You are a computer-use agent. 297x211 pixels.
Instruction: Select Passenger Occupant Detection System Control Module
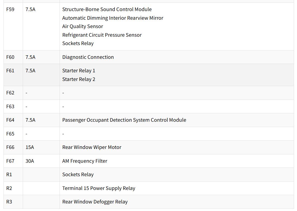coord(124,120)
